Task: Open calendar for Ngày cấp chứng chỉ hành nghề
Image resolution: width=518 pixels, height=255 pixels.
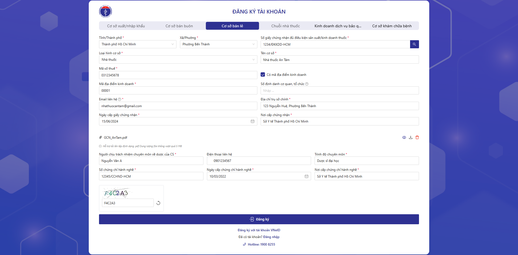Action: pyautogui.click(x=306, y=176)
